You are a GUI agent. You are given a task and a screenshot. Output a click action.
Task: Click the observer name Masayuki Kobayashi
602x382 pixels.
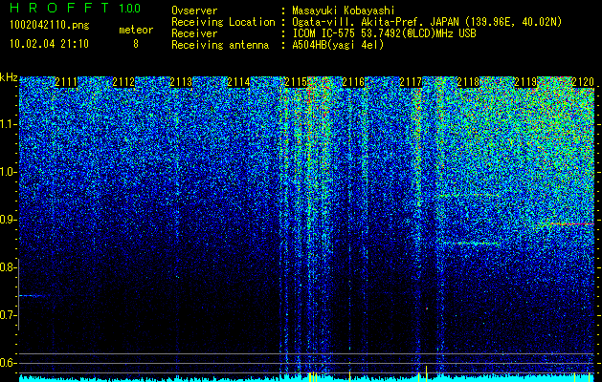[344, 11]
